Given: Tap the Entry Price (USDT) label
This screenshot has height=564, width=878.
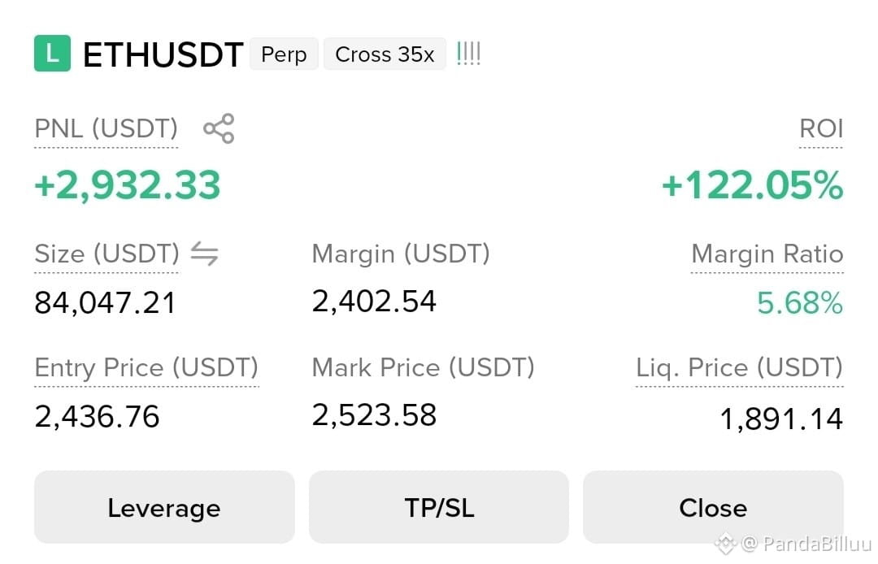Looking at the screenshot, I should (146, 367).
